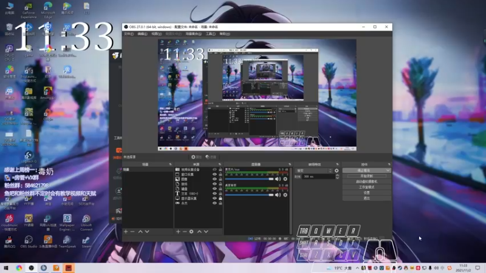486x273 pixels.
Task: Open 设置 in the controls panel
Action: [x=367, y=193]
